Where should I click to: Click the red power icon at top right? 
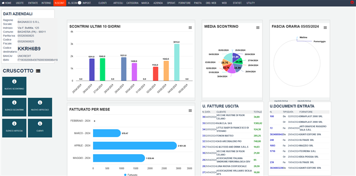[352, 2]
